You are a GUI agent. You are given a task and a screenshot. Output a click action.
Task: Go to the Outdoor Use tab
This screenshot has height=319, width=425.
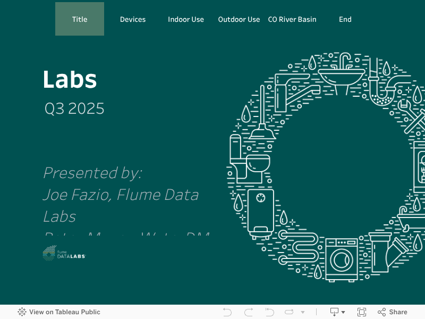coord(239,19)
